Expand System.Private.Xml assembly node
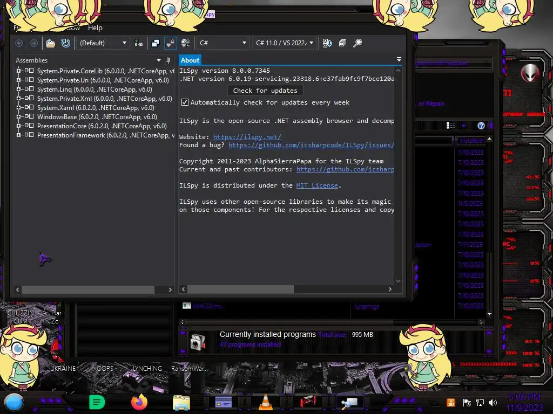Viewport: 553px width, 414px height. (18, 98)
